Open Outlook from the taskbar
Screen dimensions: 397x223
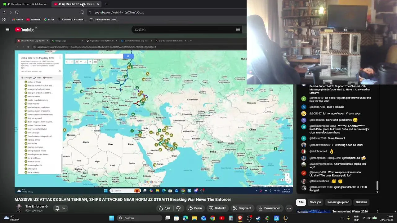(204, 218)
